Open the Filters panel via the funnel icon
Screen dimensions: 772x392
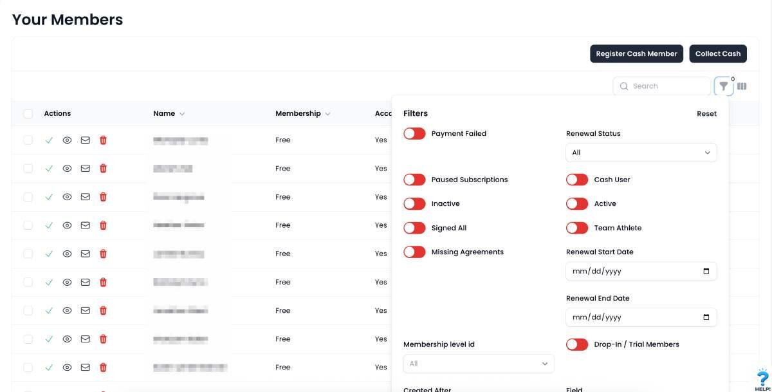723,86
